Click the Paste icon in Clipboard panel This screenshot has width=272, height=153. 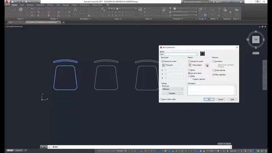pos(225,10)
